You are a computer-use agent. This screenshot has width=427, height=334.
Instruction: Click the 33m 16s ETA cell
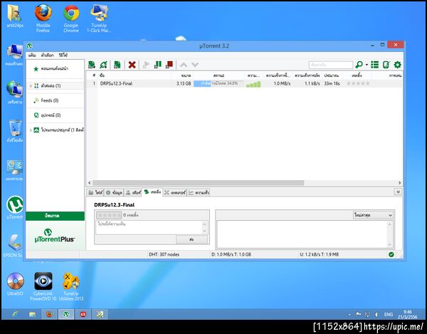point(332,83)
